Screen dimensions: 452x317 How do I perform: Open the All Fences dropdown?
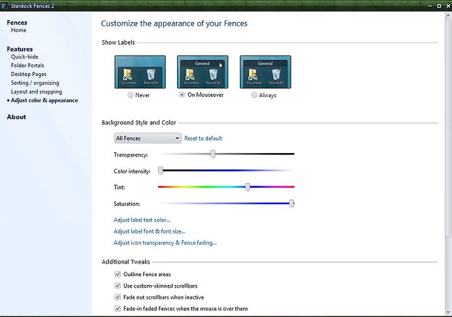click(148, 138)
